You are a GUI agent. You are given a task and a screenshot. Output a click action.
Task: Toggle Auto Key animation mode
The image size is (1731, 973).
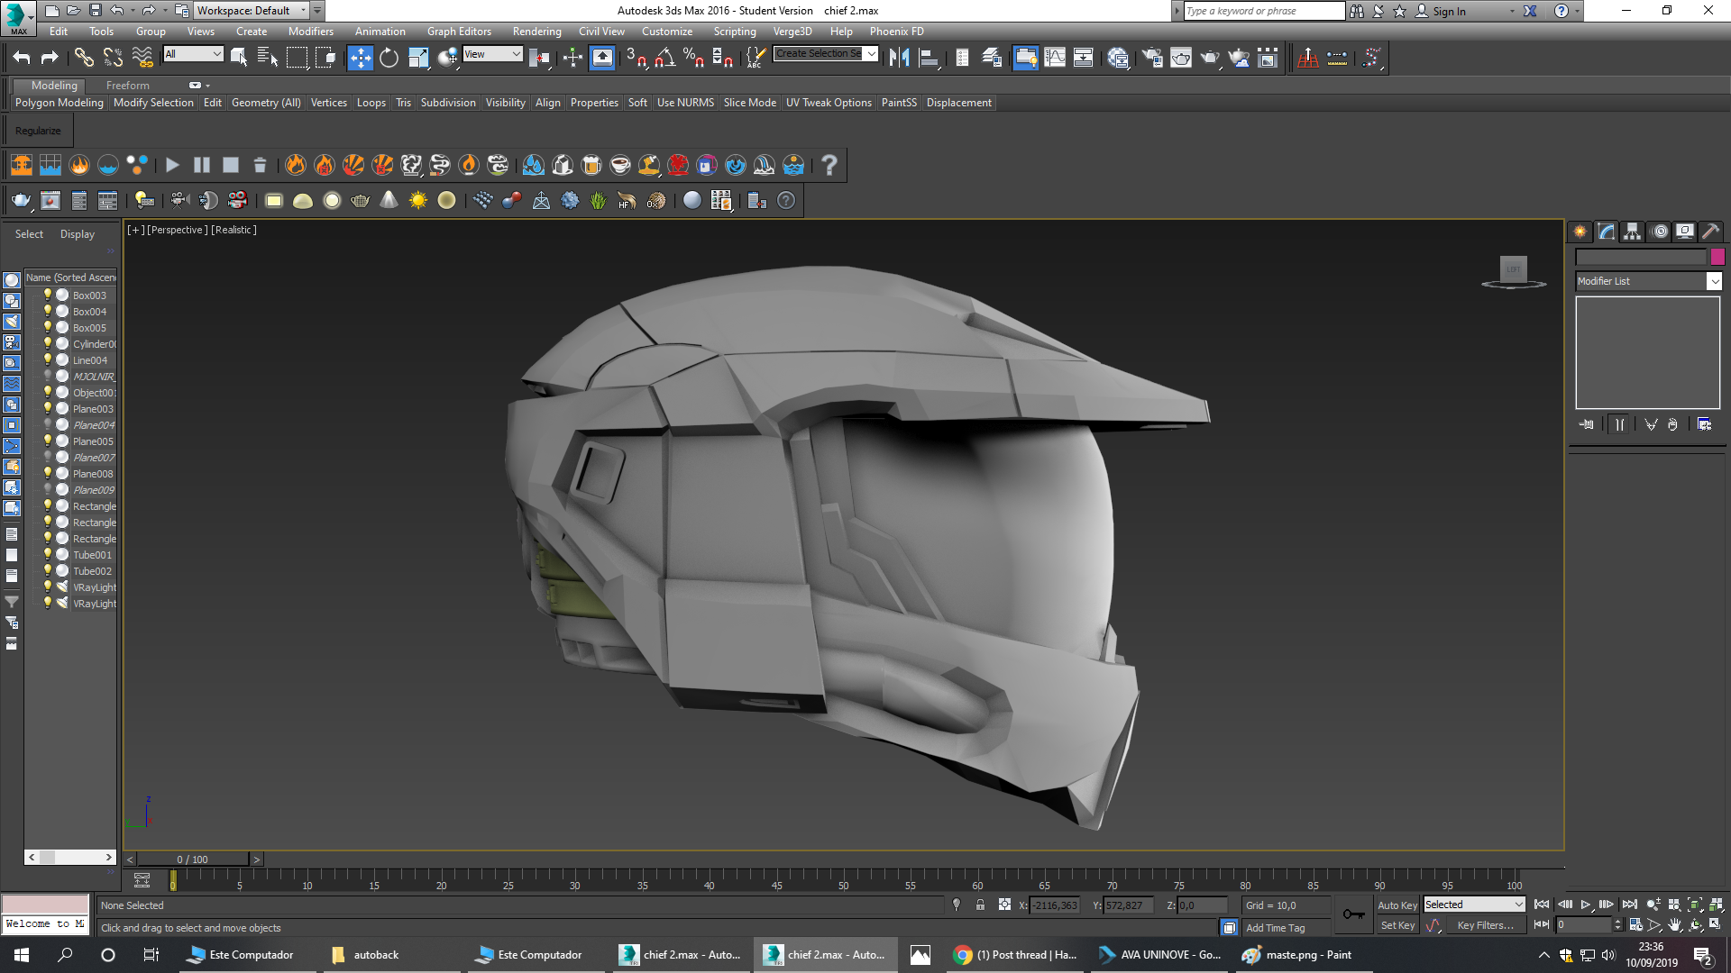pos(1397,905)
